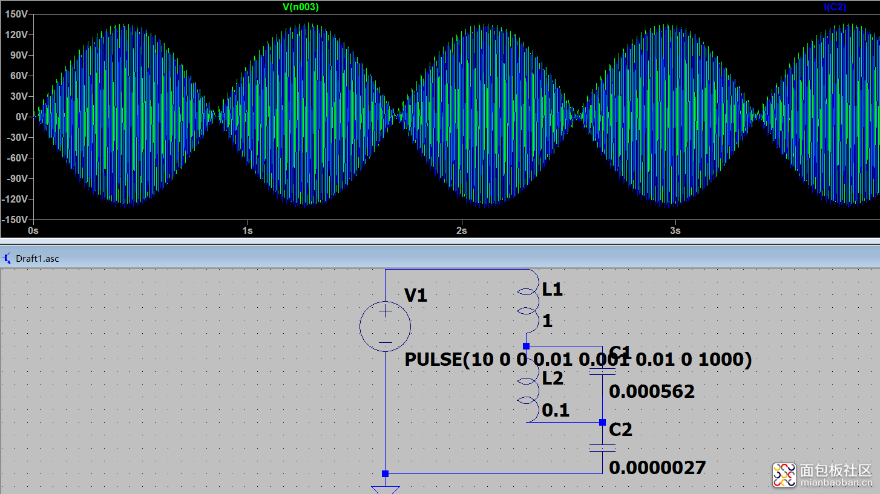Click the 3s time axis label
This screenshot has height=494, width=880.
coord(675,231)
